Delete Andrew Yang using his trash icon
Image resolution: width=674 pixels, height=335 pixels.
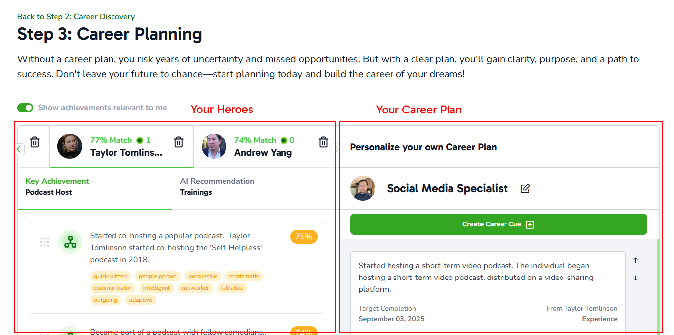point(323,142)
